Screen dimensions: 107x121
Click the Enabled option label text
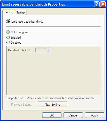16,37
